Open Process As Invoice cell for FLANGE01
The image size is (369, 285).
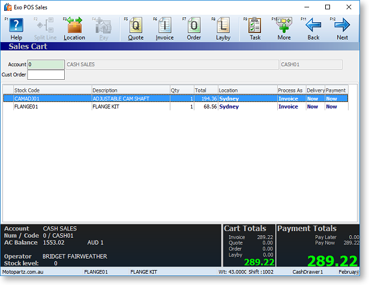[290, 107]
